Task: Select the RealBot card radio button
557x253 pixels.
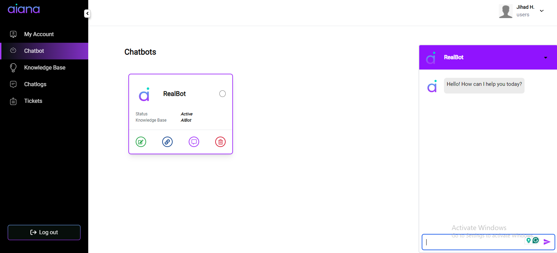Action: pos(223,94)
